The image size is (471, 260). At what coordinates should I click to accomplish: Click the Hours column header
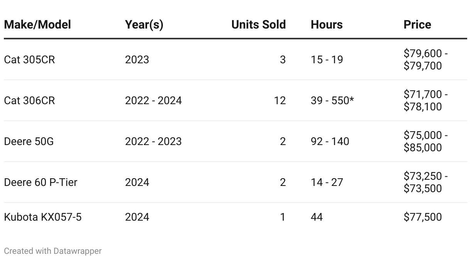(327, 25)
